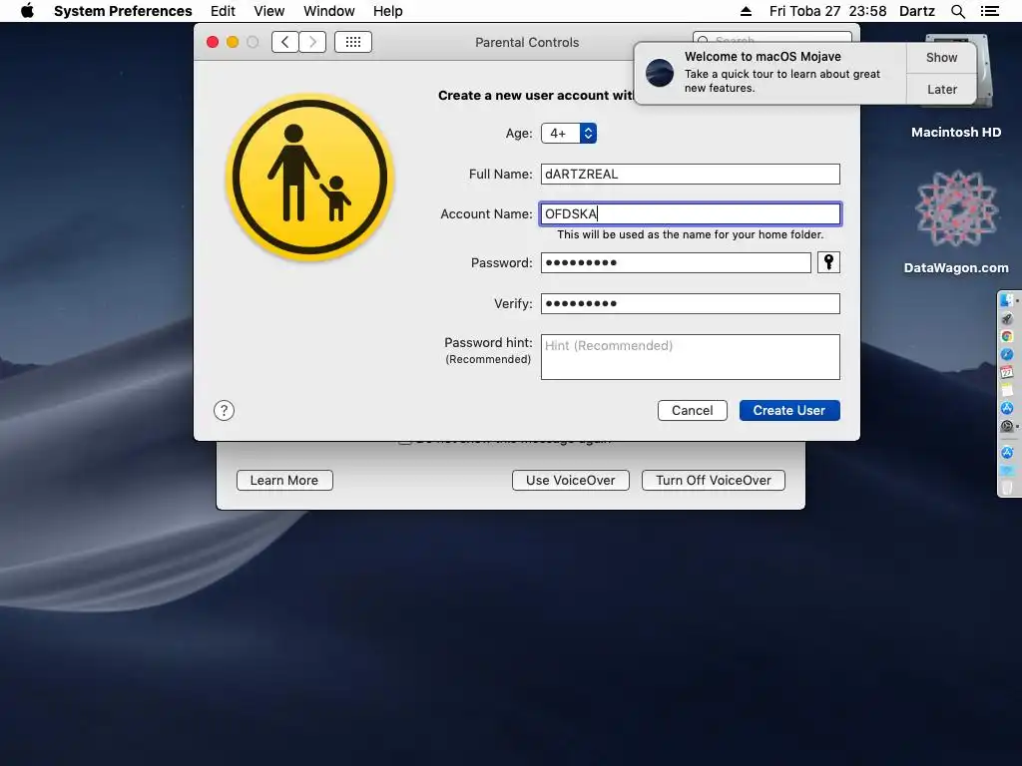Open Notes from the dock
The width and height of the screenshot is (1022, 766).
pos(1007,390)
